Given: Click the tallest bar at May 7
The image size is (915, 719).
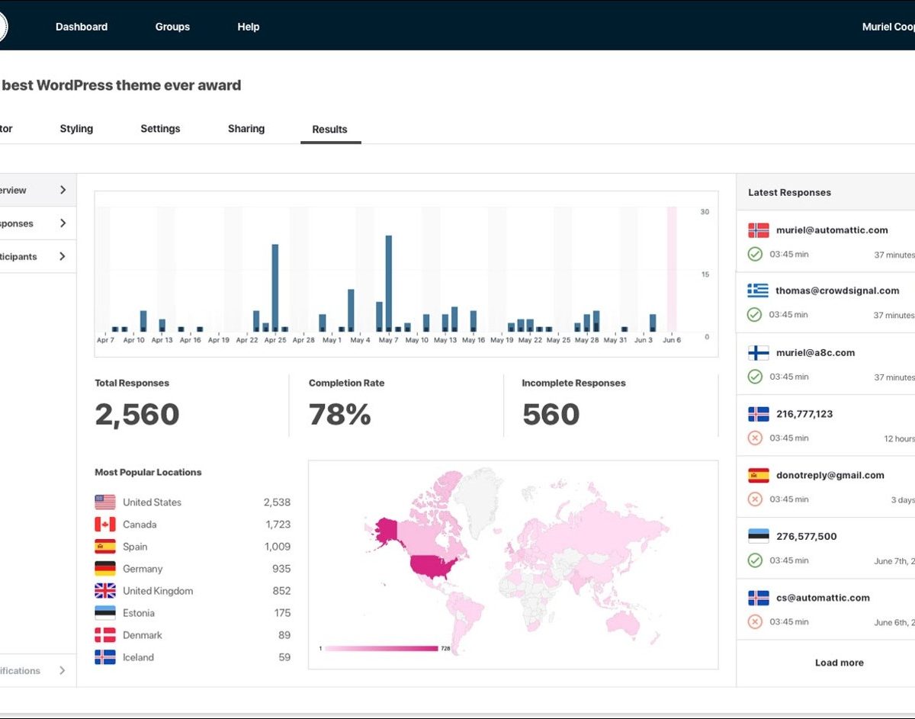Looking at the screenshot, I should (388, 282).
